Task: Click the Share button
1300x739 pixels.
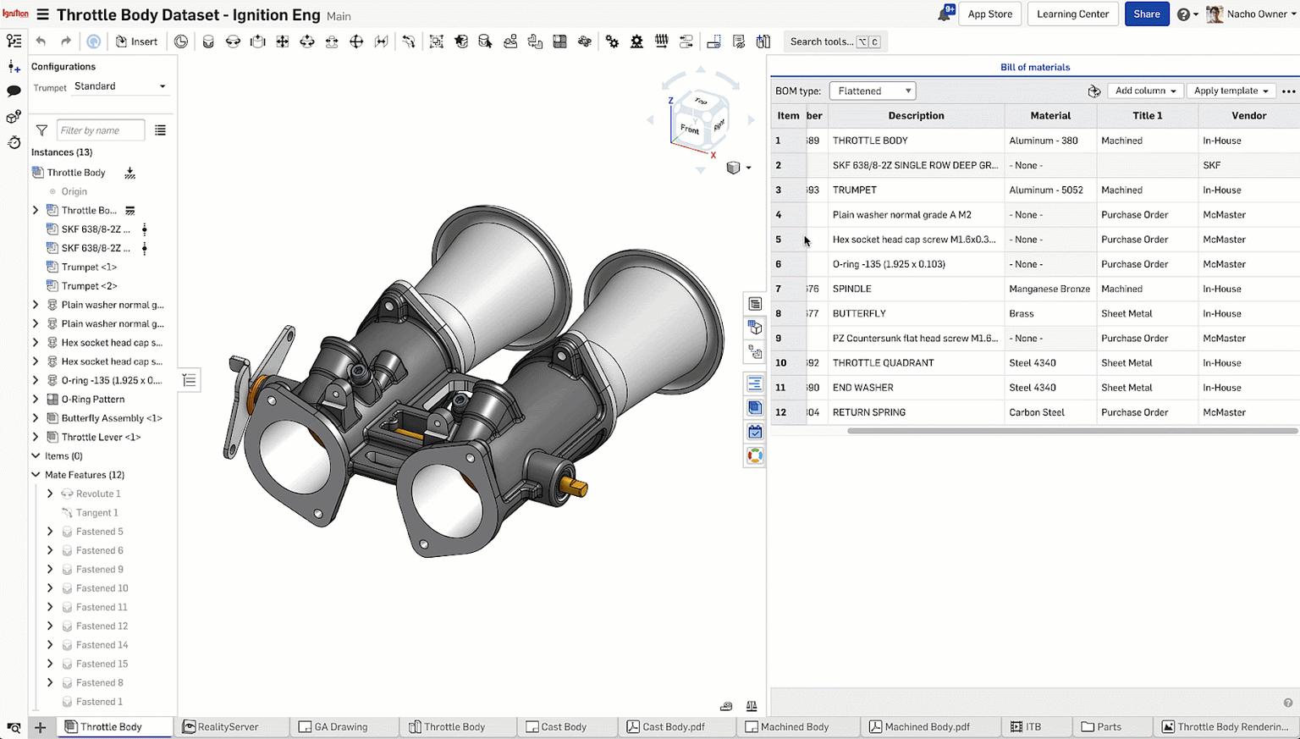Action: pos(1147,14)
